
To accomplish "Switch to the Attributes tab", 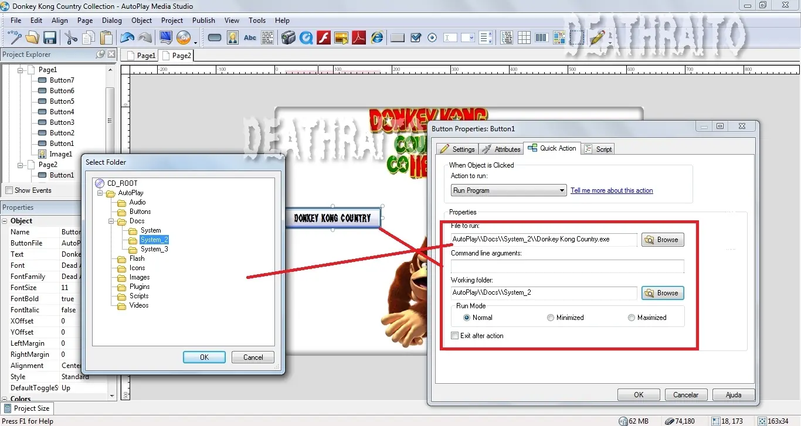I will 501,149.
